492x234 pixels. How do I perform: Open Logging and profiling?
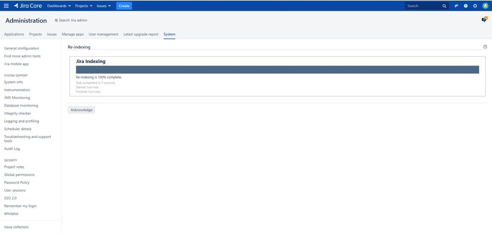(x=22, y=121)
